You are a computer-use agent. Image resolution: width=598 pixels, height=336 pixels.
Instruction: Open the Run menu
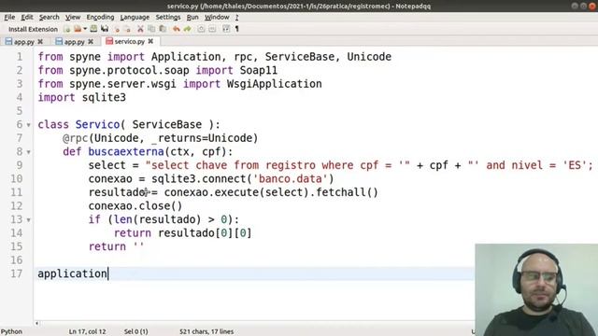tap(192, 17)
